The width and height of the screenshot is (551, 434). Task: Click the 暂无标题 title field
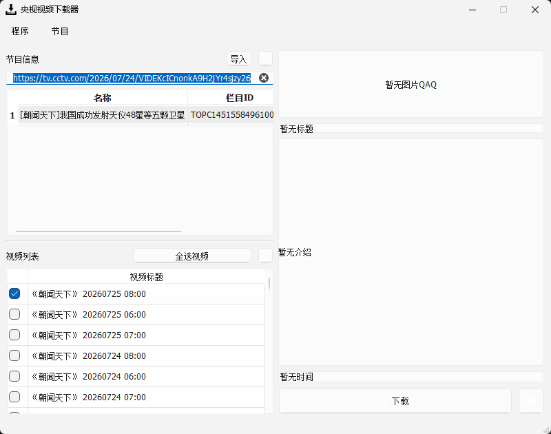[410, 129]
